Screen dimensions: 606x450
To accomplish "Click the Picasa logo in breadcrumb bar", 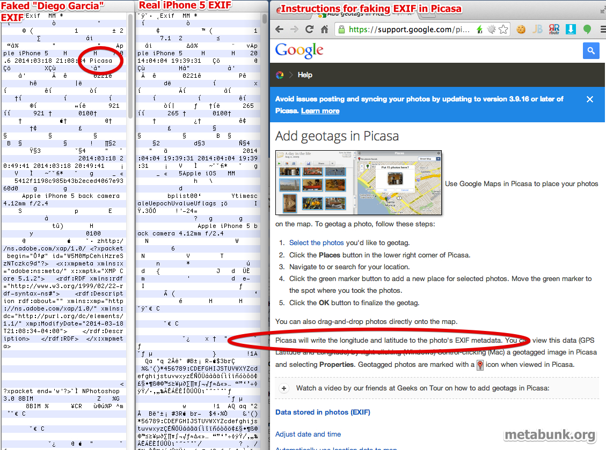I will click(280, 75).
